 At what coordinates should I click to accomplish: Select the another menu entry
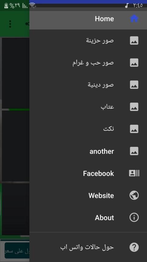pos(88,151)
